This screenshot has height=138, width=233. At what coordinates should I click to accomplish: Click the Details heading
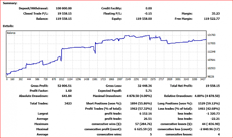tap(8, 26)
